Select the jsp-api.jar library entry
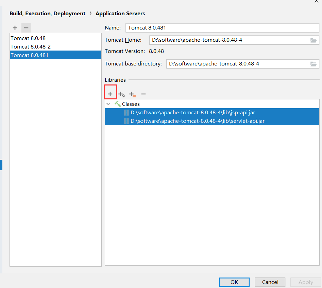Viewport: 322px width, 288px height. 212,113
